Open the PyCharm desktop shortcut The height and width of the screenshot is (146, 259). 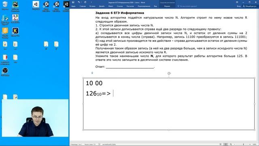point(15,6)
